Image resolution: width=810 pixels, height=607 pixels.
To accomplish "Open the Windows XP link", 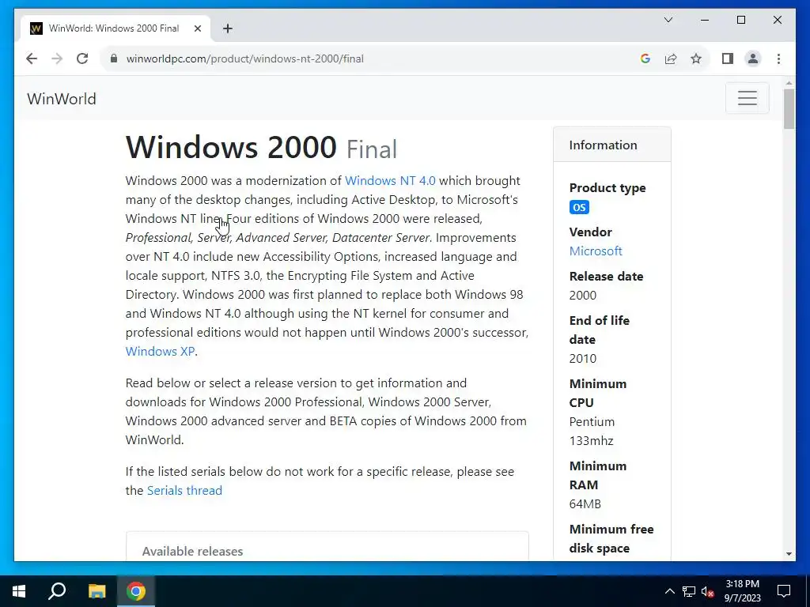I will (x=160, y=352).
